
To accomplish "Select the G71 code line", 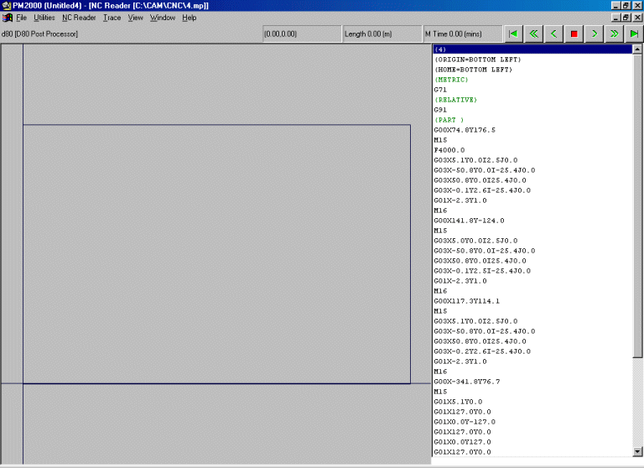I will pos(532,90).
